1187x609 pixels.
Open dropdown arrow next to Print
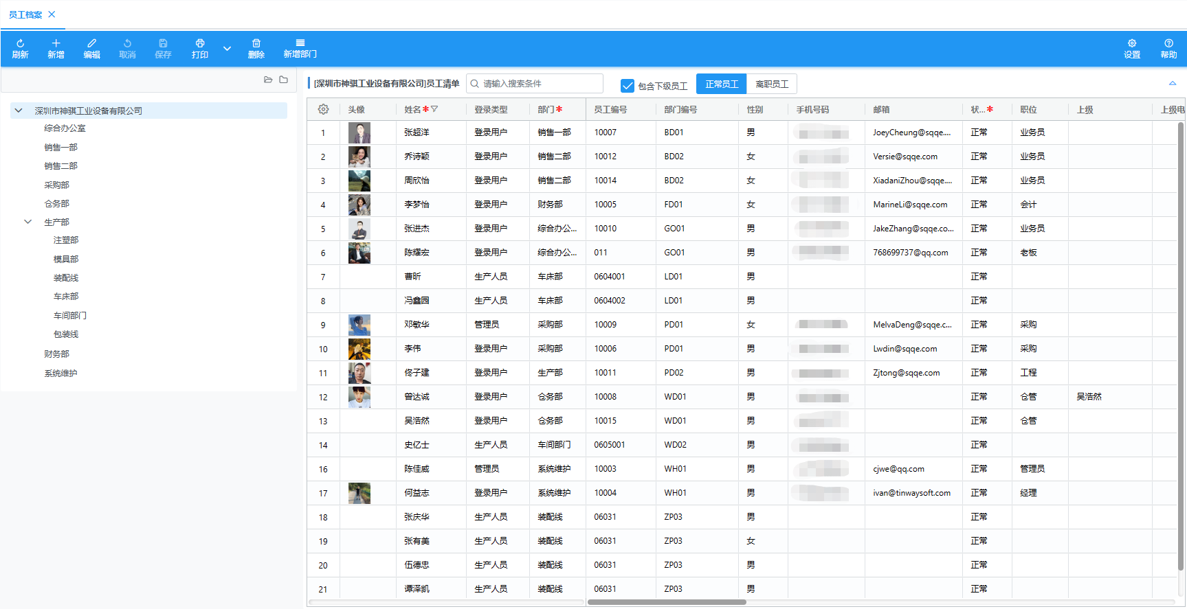pos(227,49)
